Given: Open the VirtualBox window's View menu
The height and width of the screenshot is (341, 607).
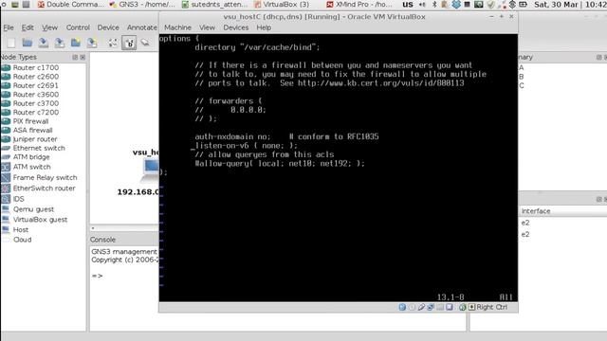Looking at the screenshot, I should coord(207,27).
